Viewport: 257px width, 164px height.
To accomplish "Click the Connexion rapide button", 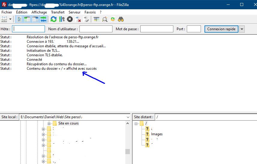I will [x=222, y=29].
